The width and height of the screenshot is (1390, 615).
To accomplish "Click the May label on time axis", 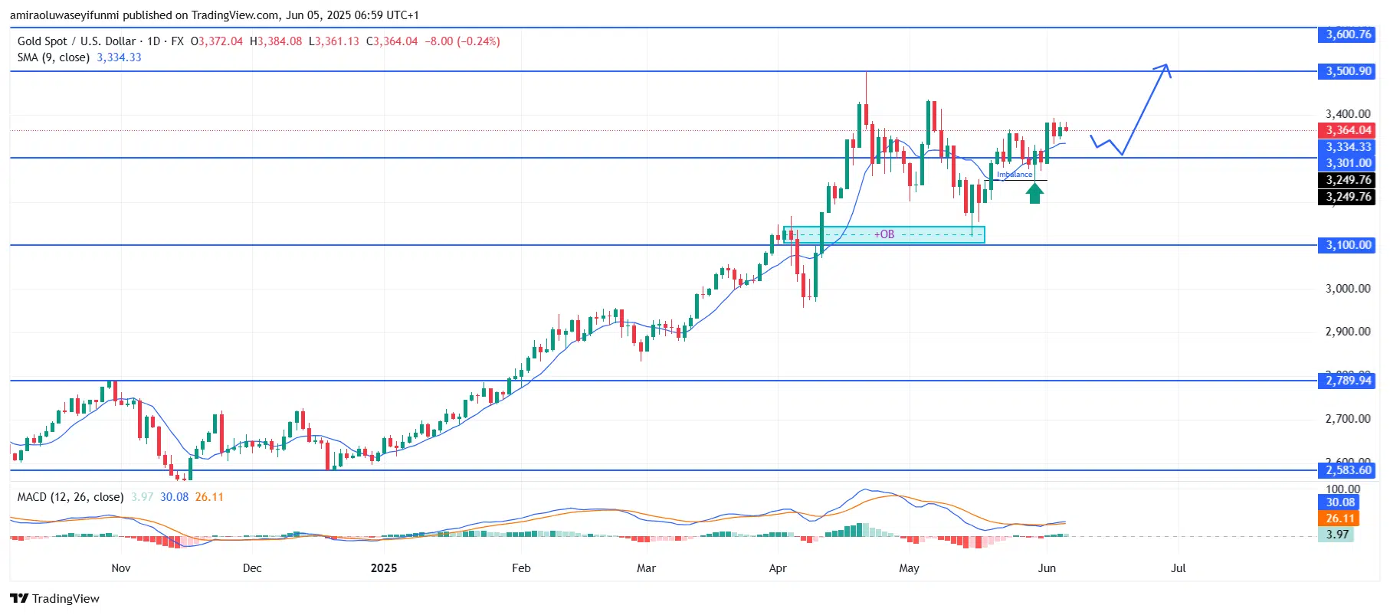I will (910, 568).
